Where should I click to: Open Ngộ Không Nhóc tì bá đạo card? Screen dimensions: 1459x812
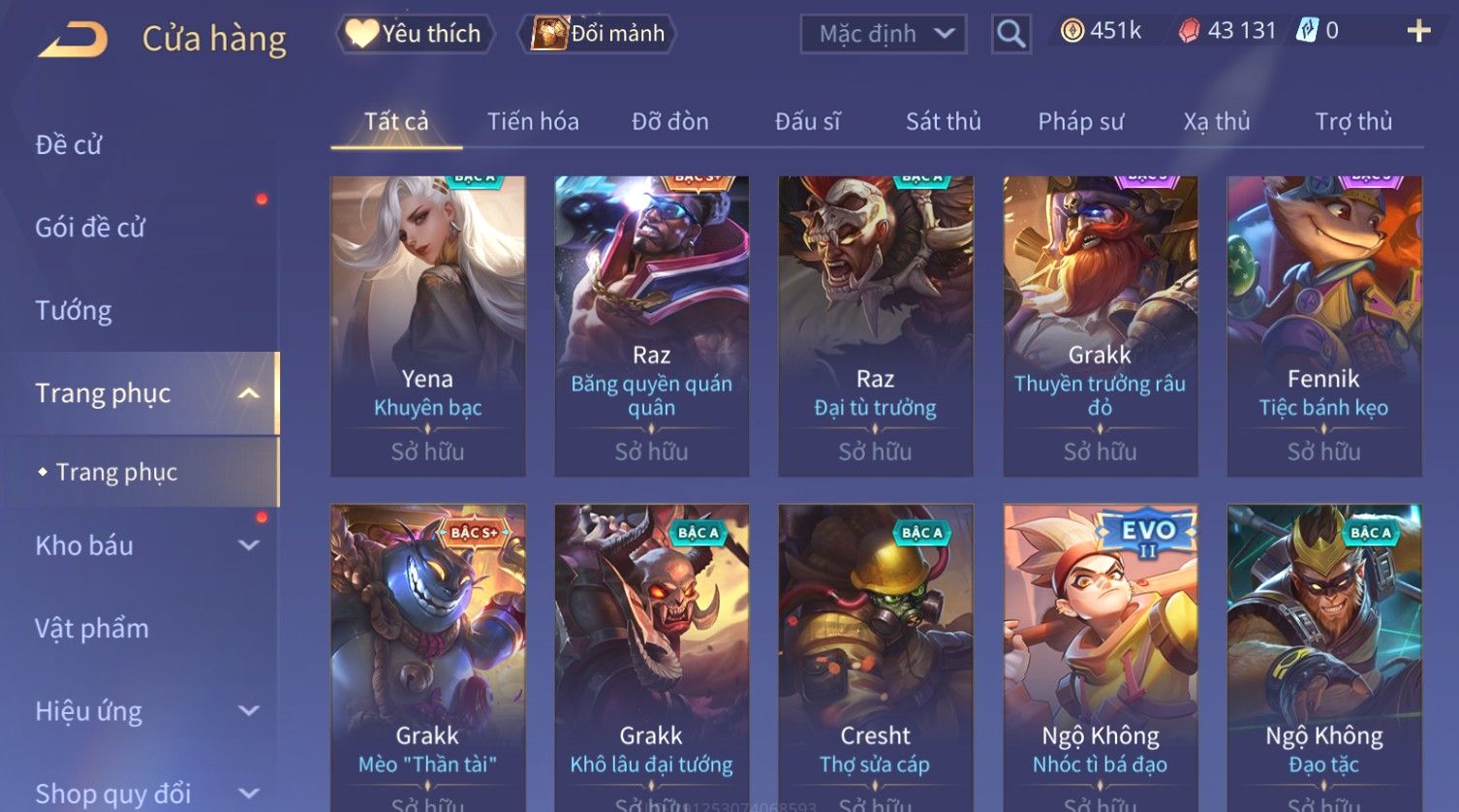pyautogui.click(x=1101, y=657)
